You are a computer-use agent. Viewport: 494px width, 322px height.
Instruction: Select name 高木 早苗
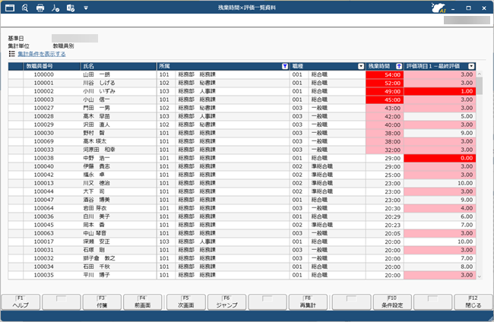(97, 116)
